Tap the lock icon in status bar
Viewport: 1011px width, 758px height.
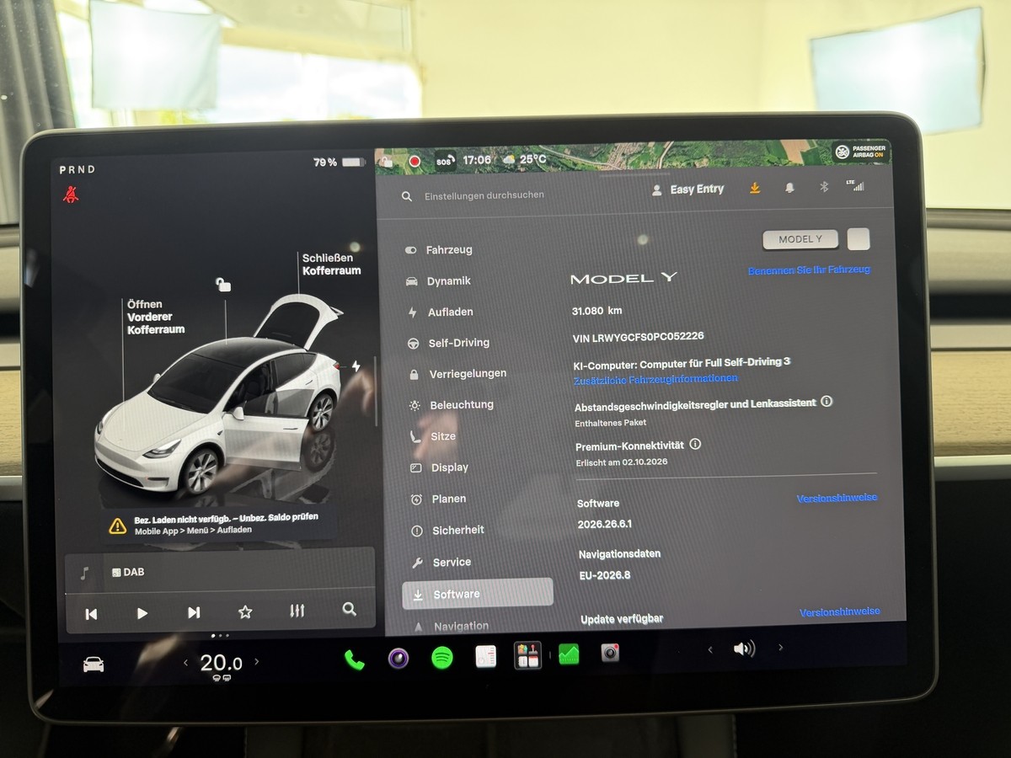point(386,161)
